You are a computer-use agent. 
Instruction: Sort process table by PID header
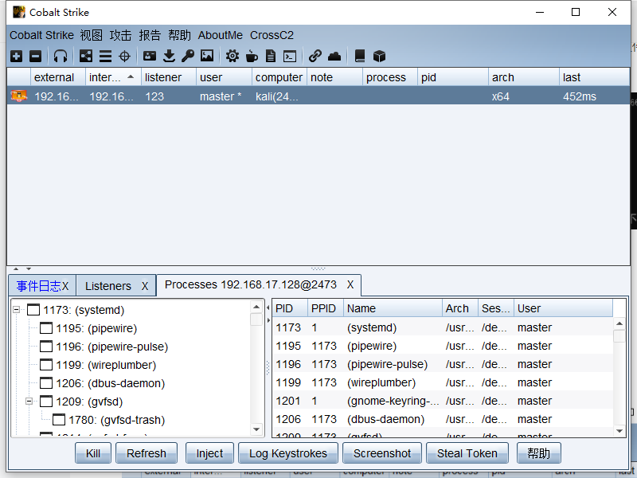pyautogui.click(x=290, y=308)
